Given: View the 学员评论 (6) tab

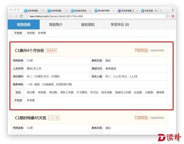Looking at the screenshot, I should 120,25.
